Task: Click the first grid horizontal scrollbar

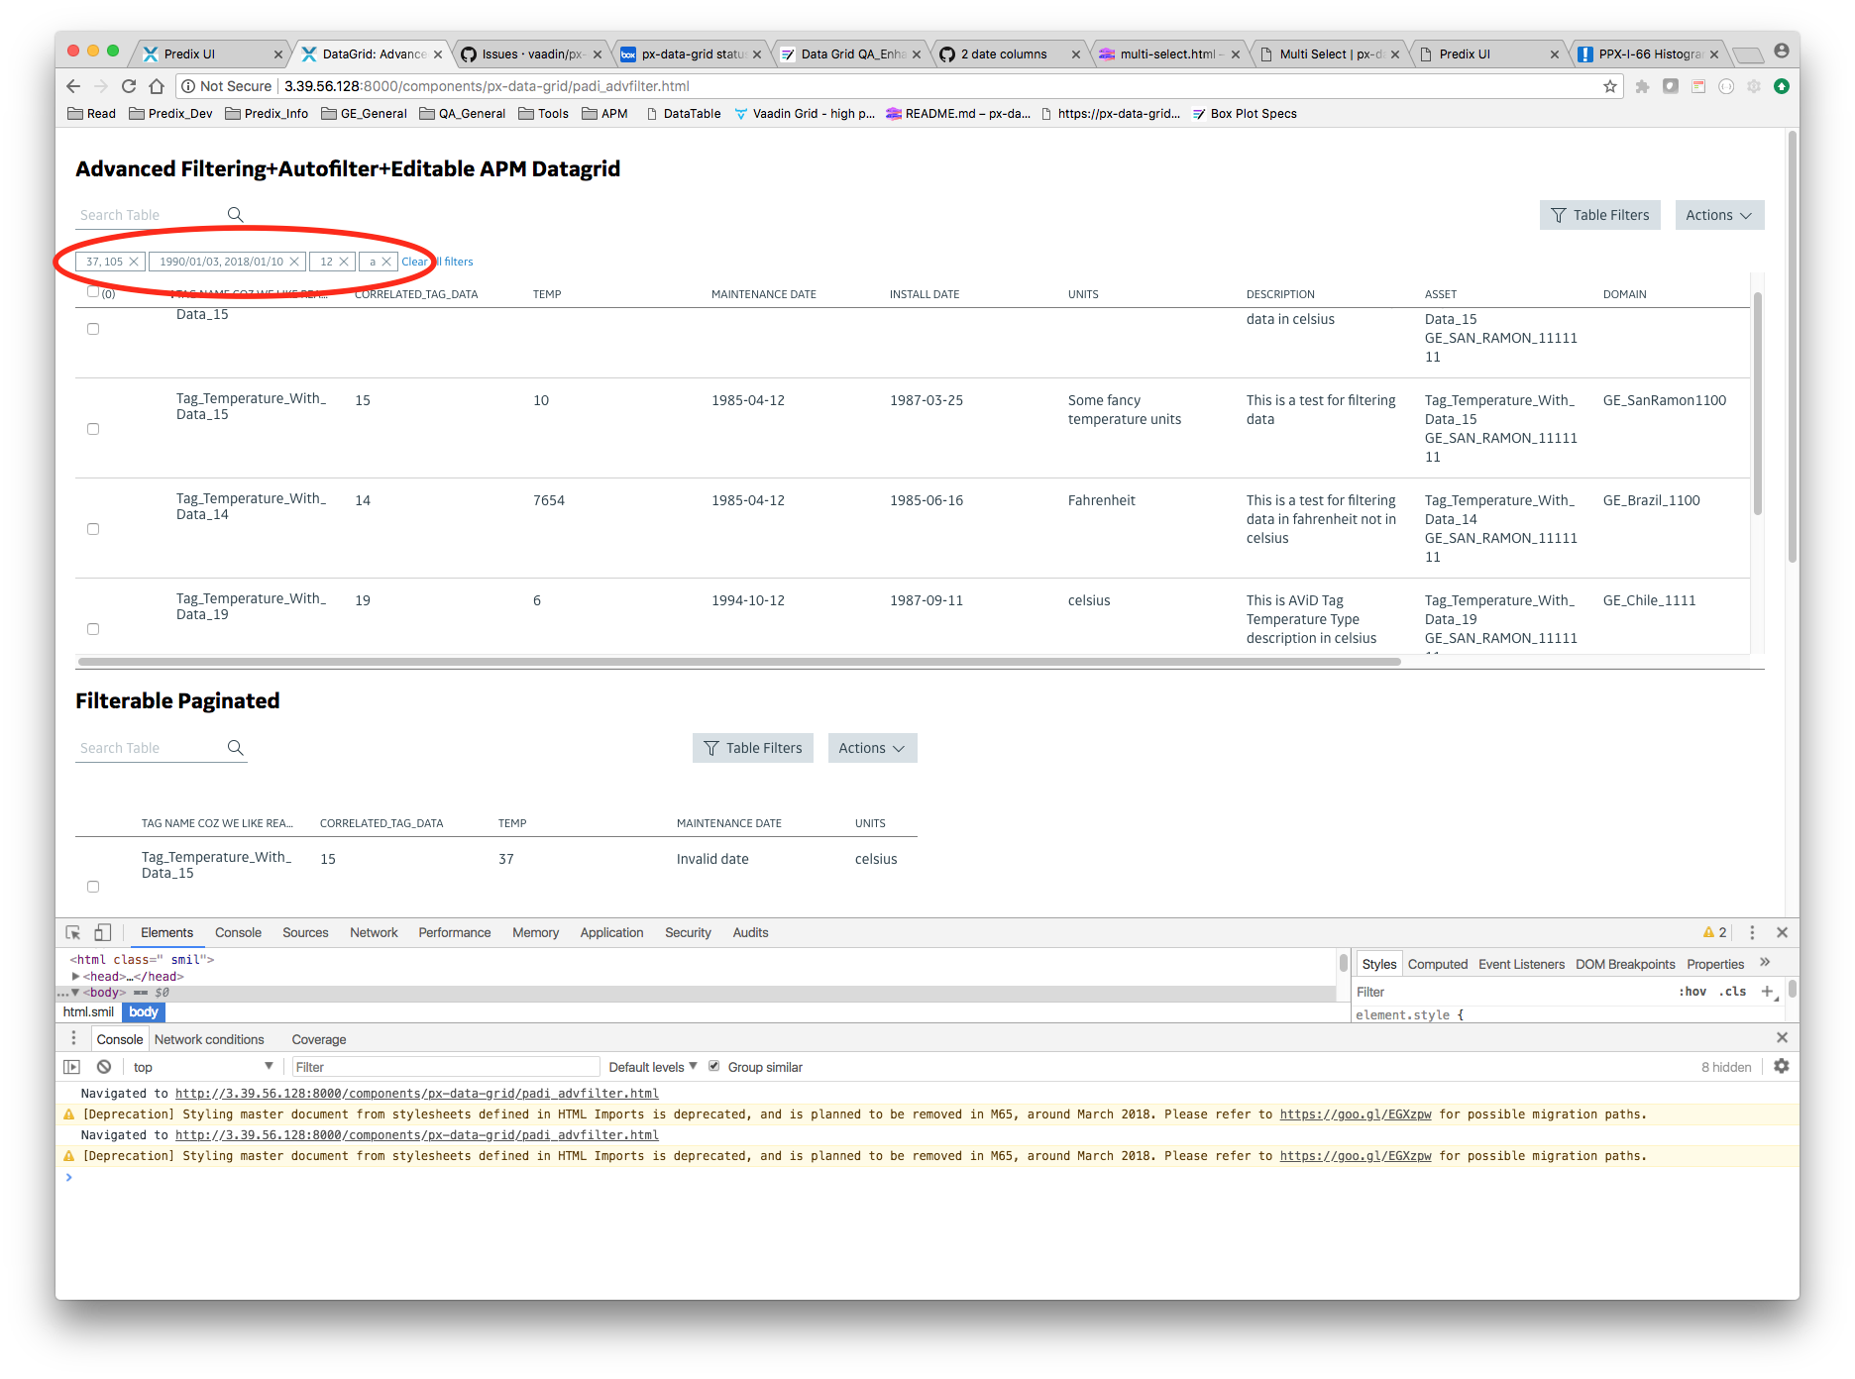Action: [739, 661]
